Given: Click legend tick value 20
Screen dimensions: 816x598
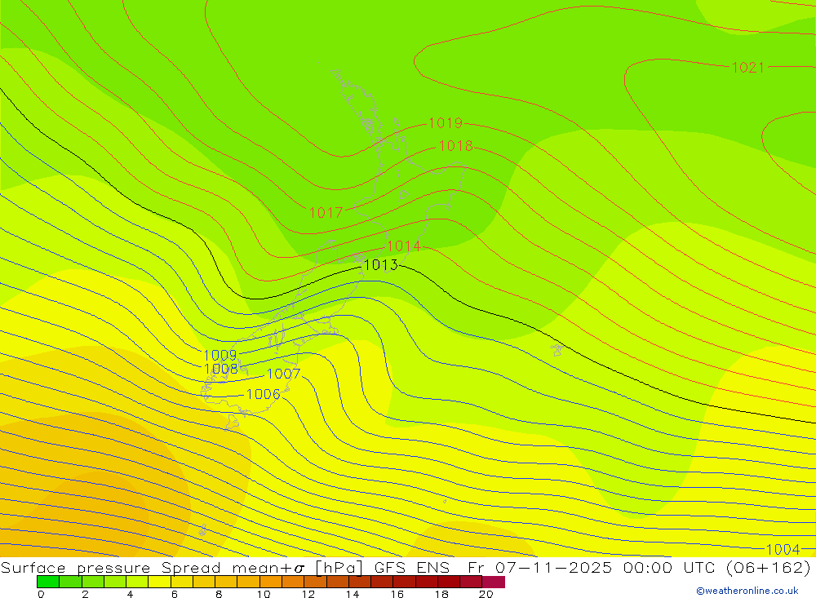Looking at the screenshot, I should (x=486, y=594).
